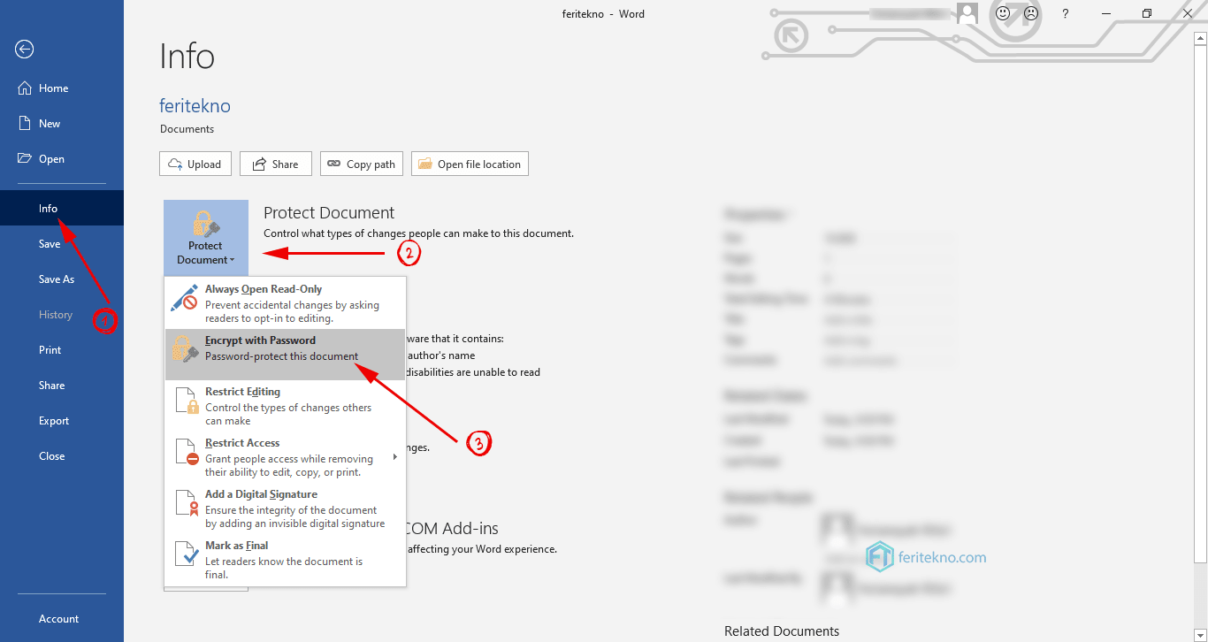Click the Related Documents heading
This screenshot has height=642, width=1208.
coord(782,631)
